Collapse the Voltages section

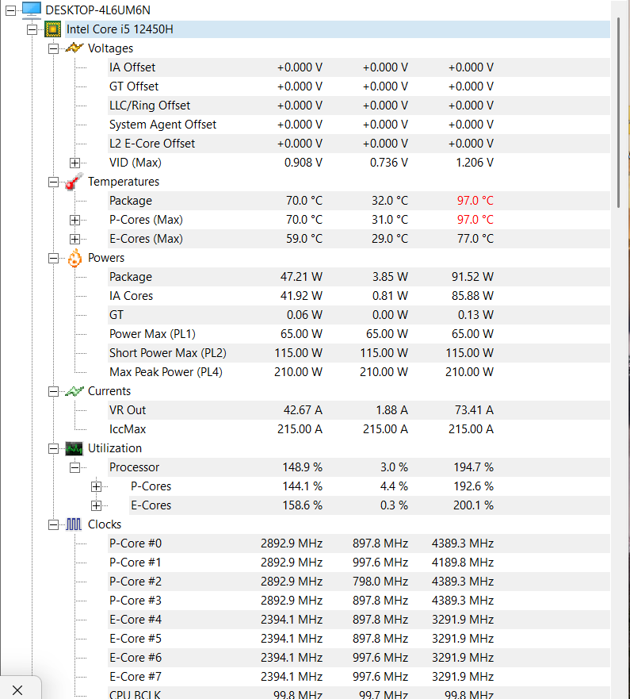[x=53, y=48]
